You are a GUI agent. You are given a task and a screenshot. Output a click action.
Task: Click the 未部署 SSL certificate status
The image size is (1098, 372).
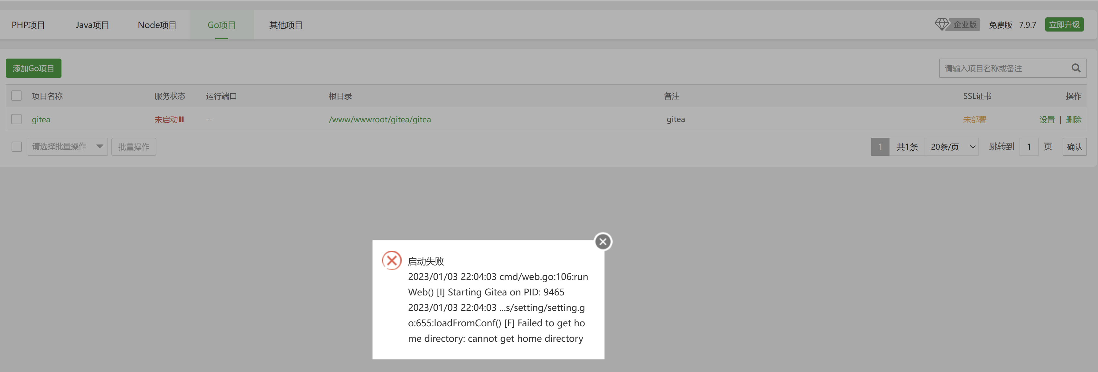point(975,119)
